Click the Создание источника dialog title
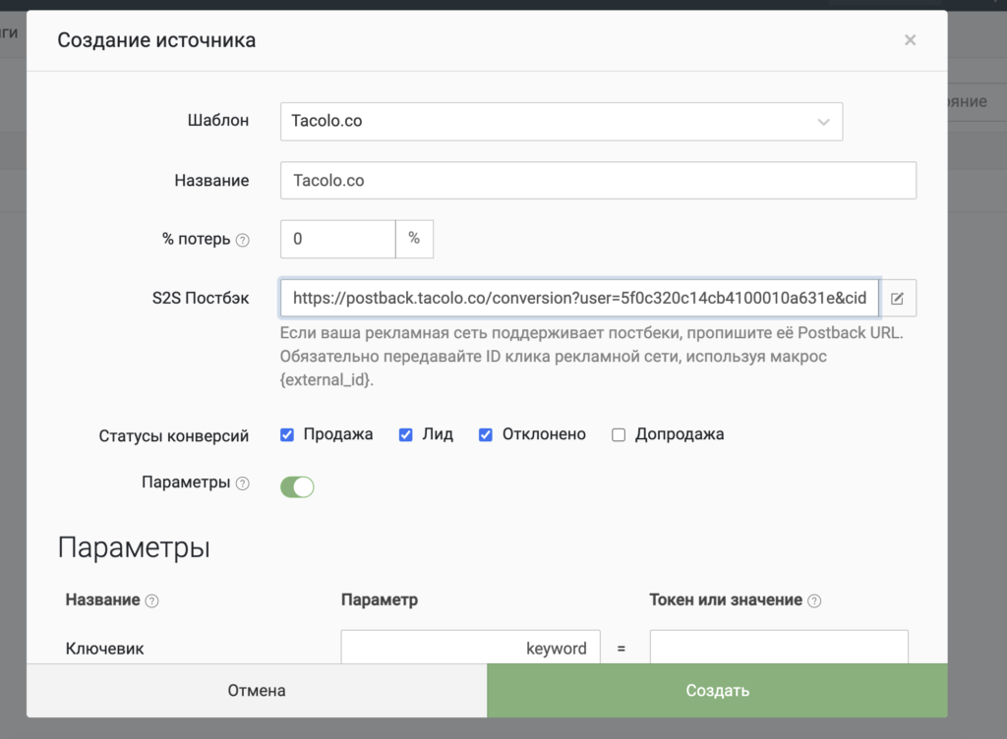The image size is (1007, 739). 156,39
